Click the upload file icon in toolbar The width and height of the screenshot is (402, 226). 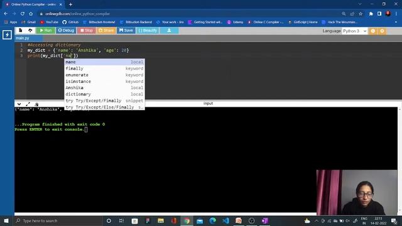(30, 31)
